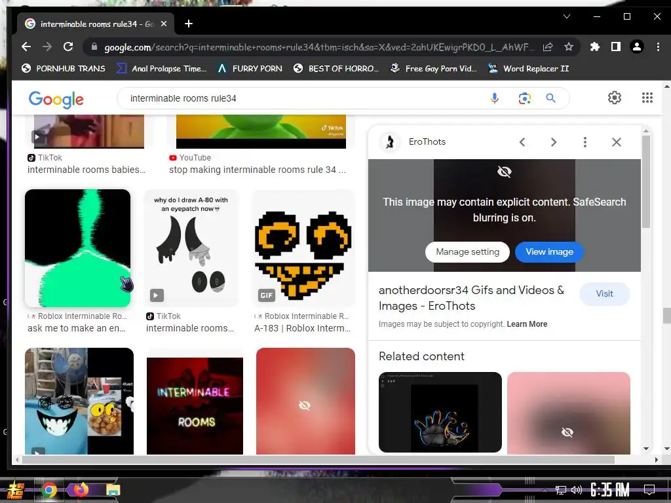Click the Chrome taskbar icon
This screenshot has height=503, width=671.
pos(49,490)
